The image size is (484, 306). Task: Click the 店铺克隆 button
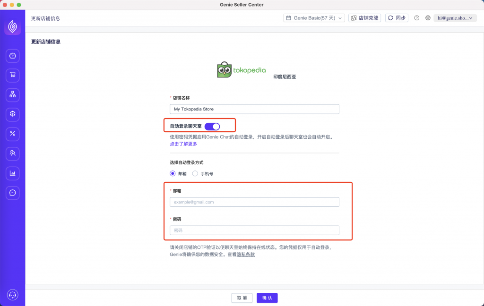[x=364, y=18]
